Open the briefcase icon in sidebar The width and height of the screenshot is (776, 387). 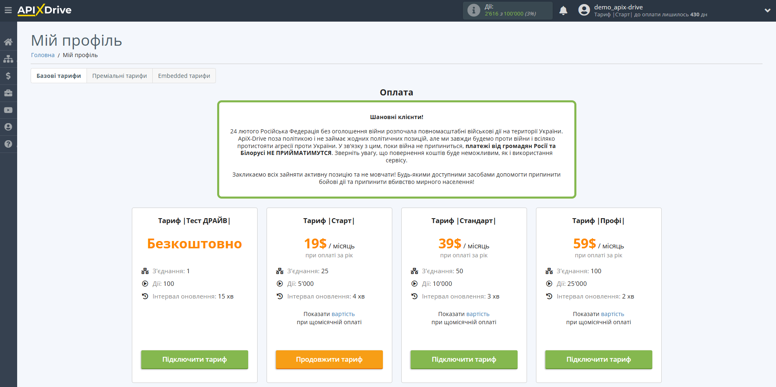click(8, 93)
